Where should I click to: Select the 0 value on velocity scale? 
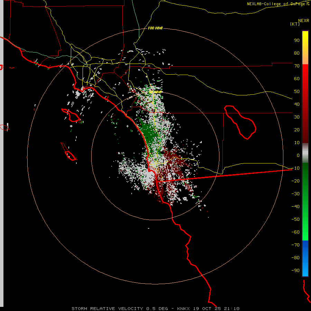click(x=298, y=155)
